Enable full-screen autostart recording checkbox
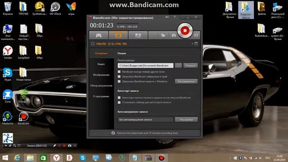 119,98
